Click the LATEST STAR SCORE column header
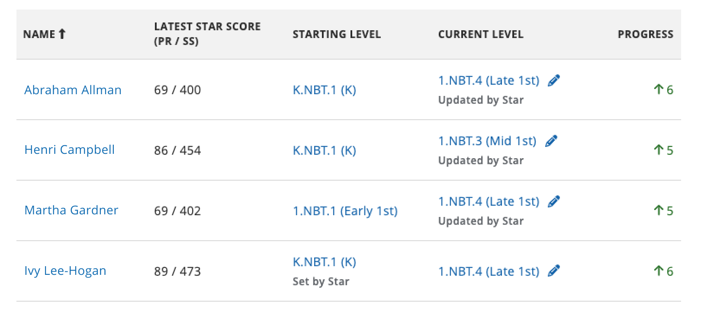 [207, 32]
